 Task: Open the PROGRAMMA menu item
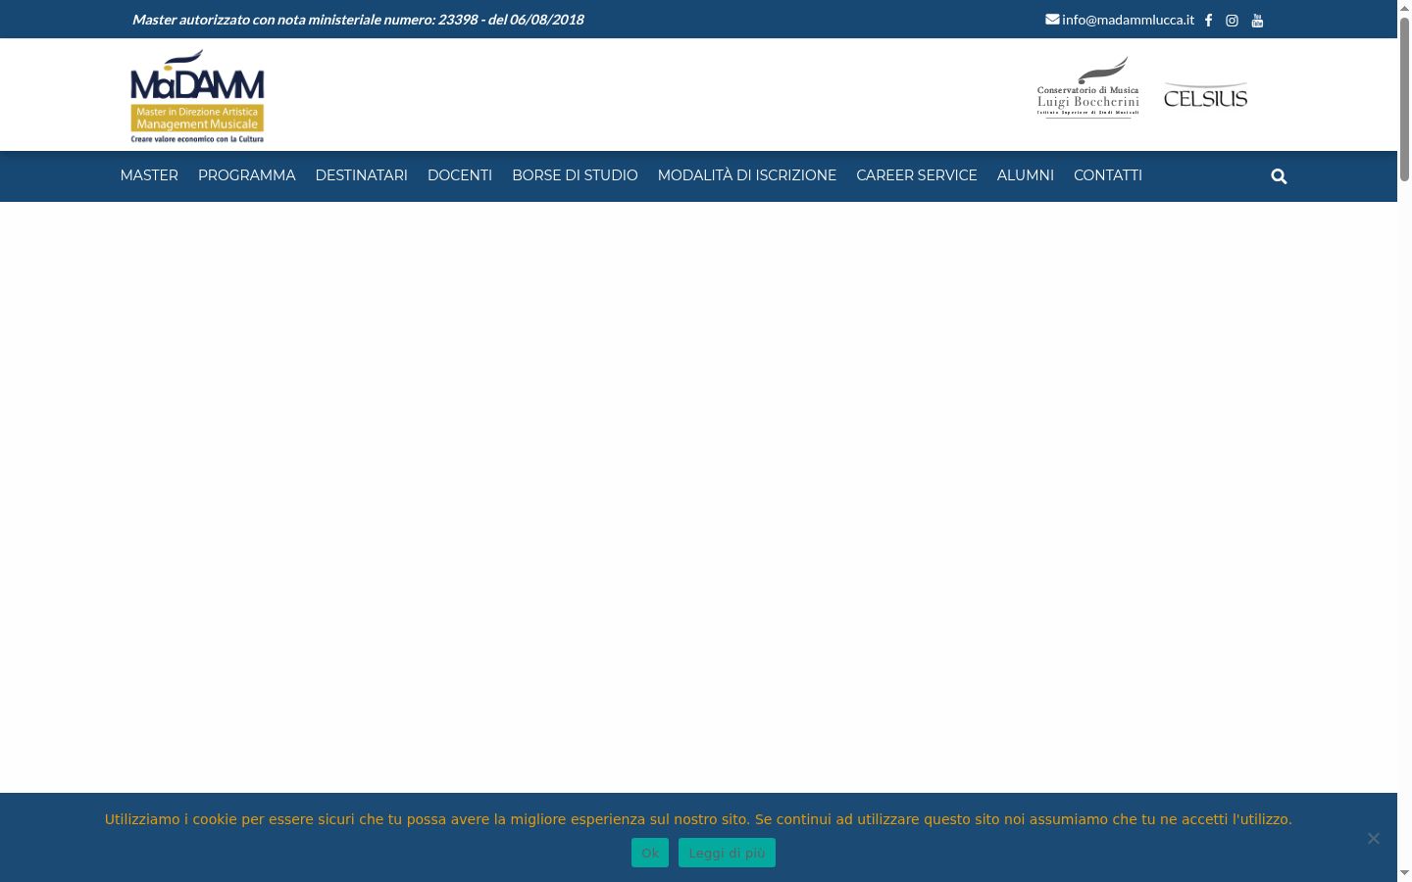click(246, 175)
